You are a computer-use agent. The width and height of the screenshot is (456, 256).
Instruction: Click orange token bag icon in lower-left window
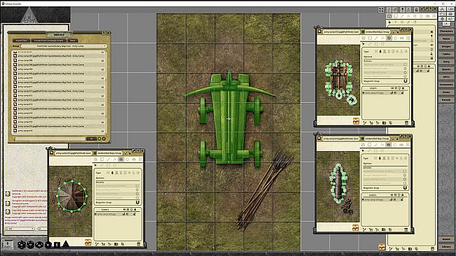click(x=88, y=242)
